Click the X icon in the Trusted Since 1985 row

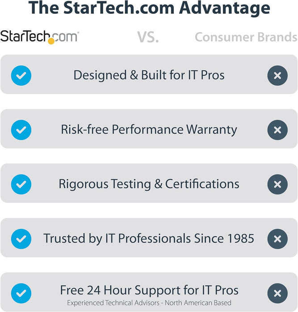(x=277, y=238)
